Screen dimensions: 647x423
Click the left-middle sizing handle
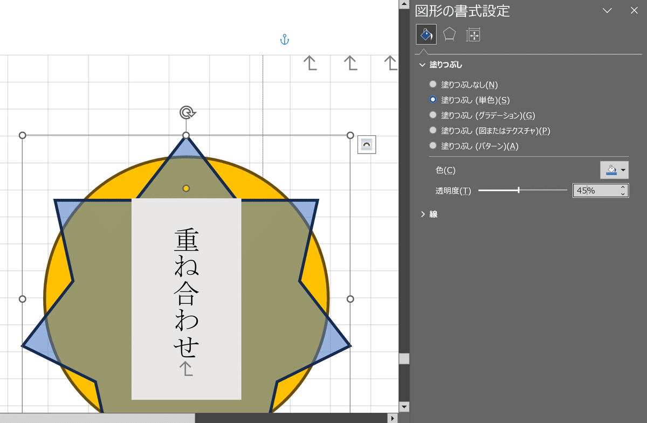point(23,299)
